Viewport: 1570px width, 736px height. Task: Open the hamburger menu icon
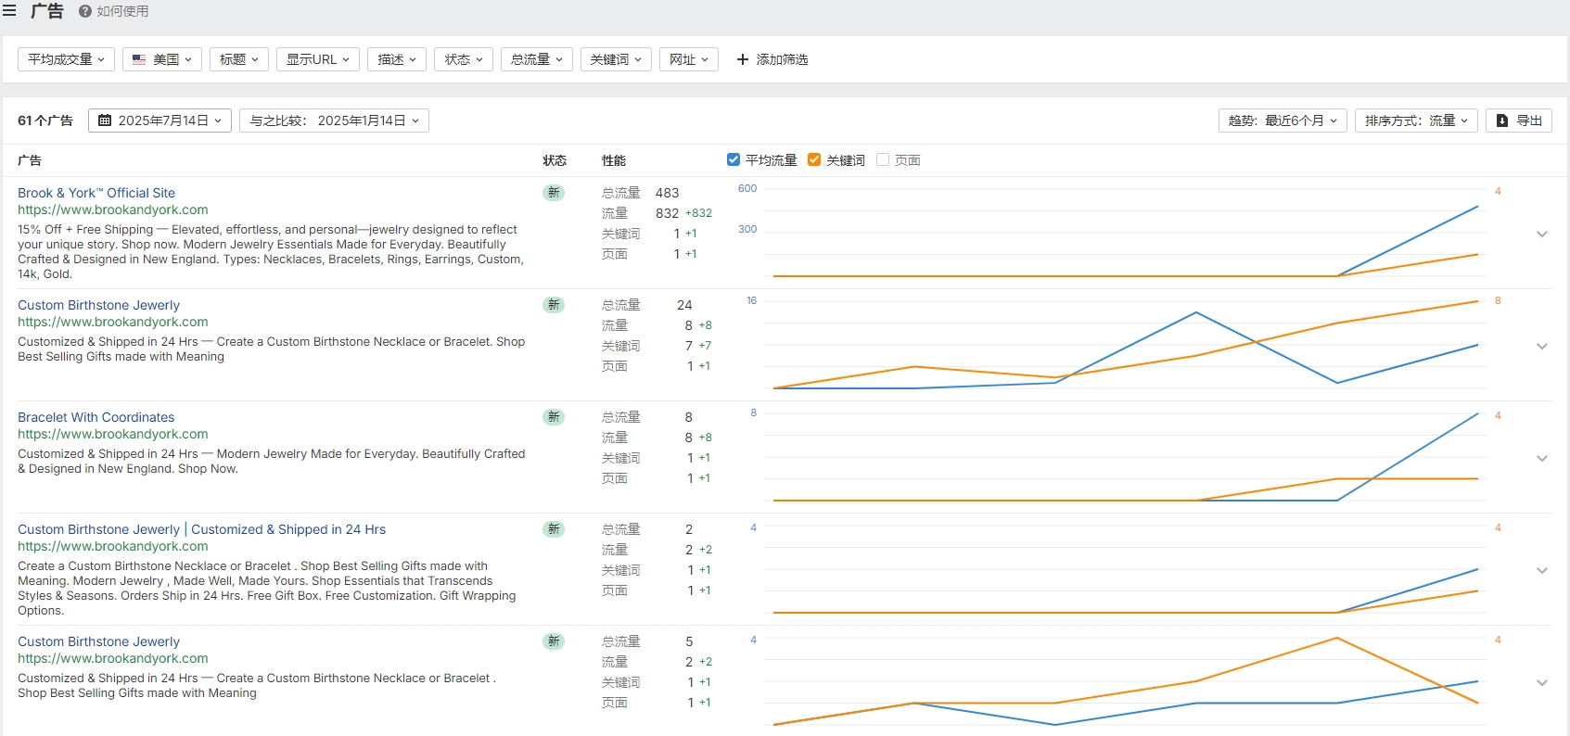[9, 11]
